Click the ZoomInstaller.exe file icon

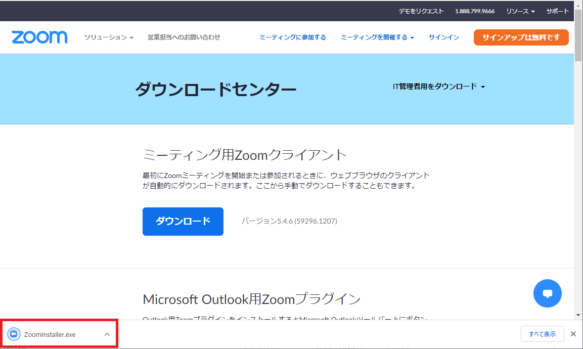[x=14, y=334]
